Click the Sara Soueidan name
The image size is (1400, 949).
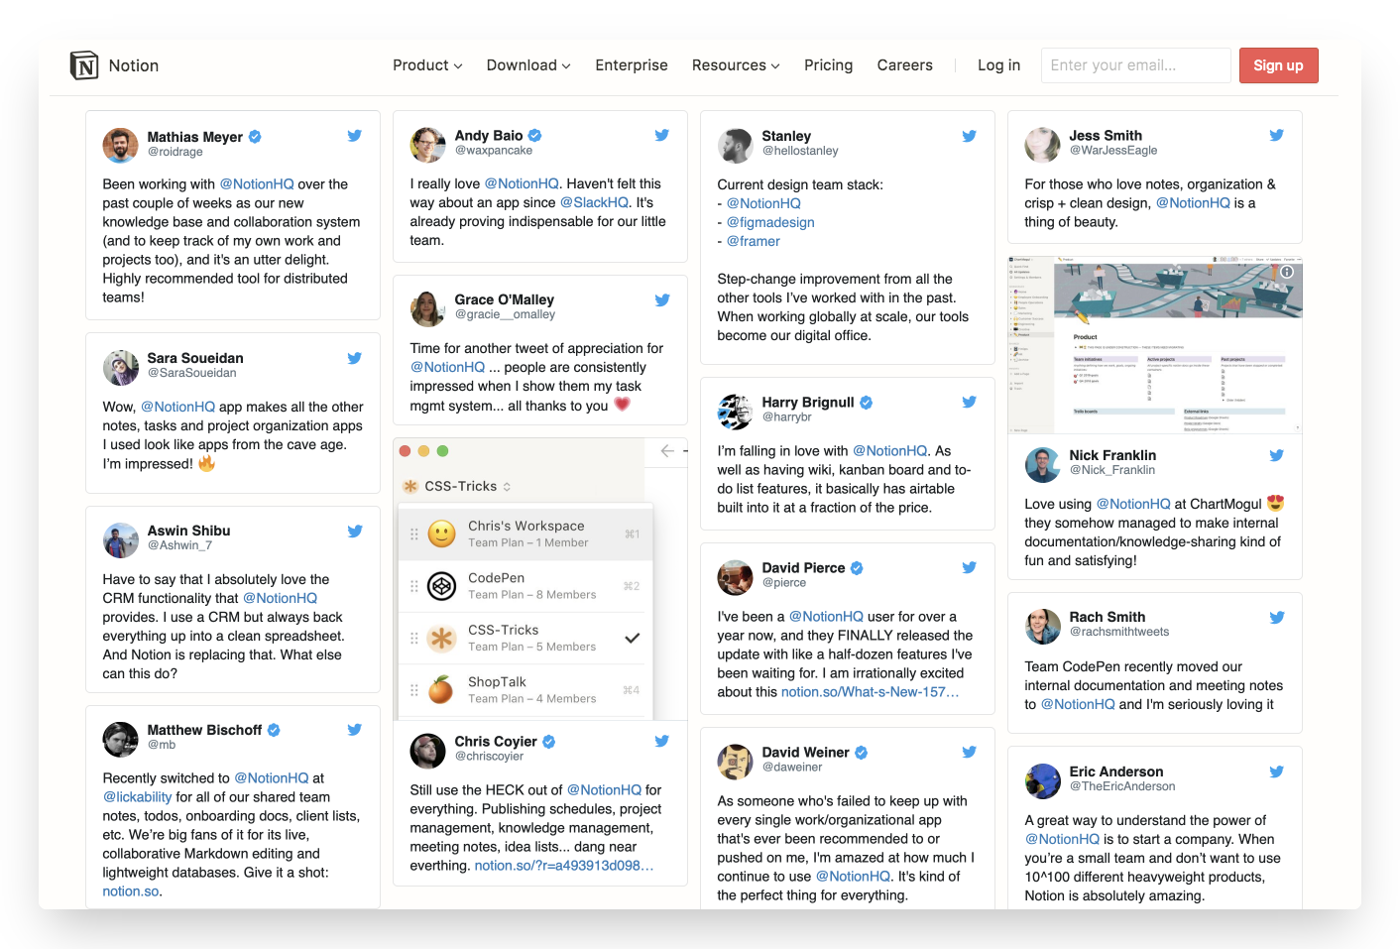pos(195,358)
